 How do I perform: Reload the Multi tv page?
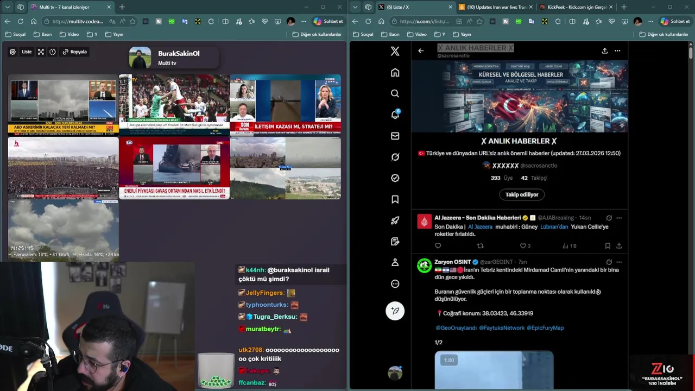click(x=20, y=21)
